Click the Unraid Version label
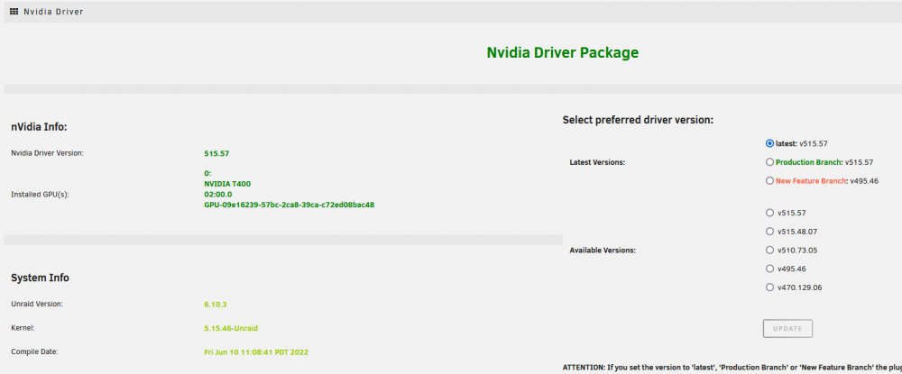Screen dimensions: 902x374 coord(37,304)
